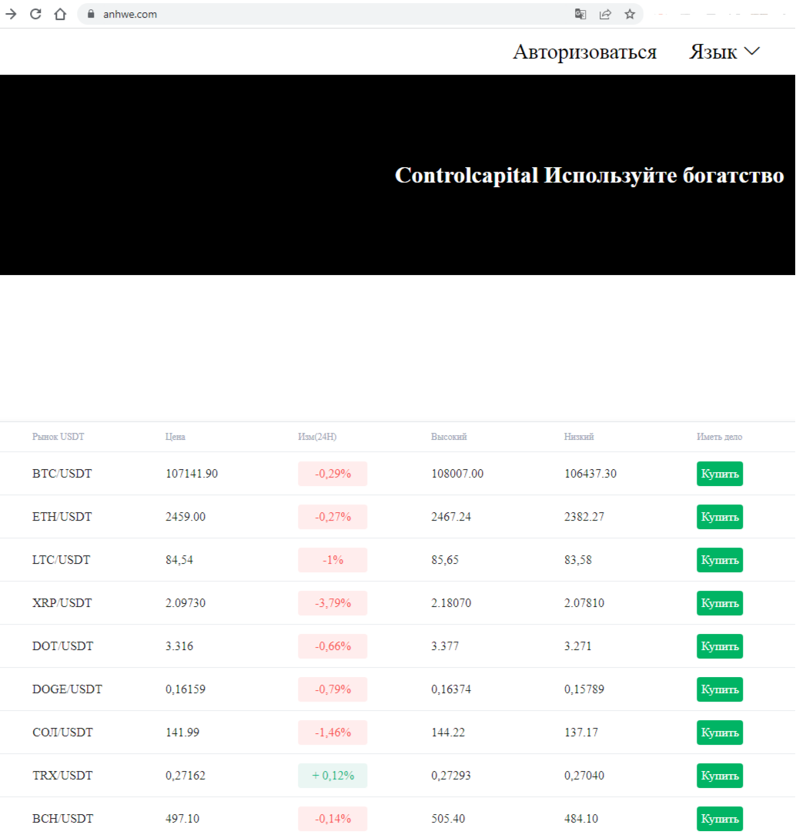Image resolution: width=796 pixels, height=838 pixels.
Task: Open the Авторизоваться login link
Action: [x=585, y=52]
